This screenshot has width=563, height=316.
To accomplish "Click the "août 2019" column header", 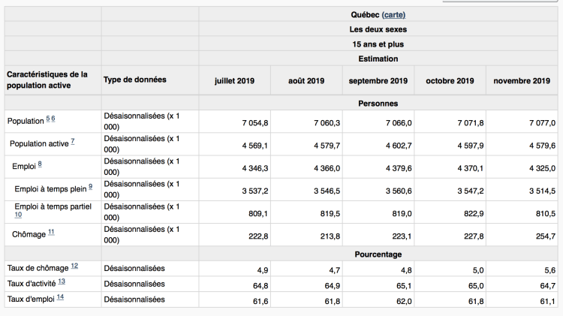I will point(306,80).
